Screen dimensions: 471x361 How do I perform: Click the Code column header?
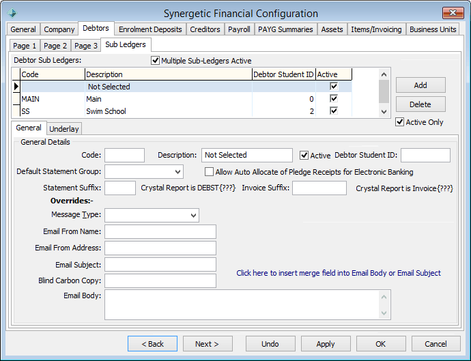click(53, 74)
